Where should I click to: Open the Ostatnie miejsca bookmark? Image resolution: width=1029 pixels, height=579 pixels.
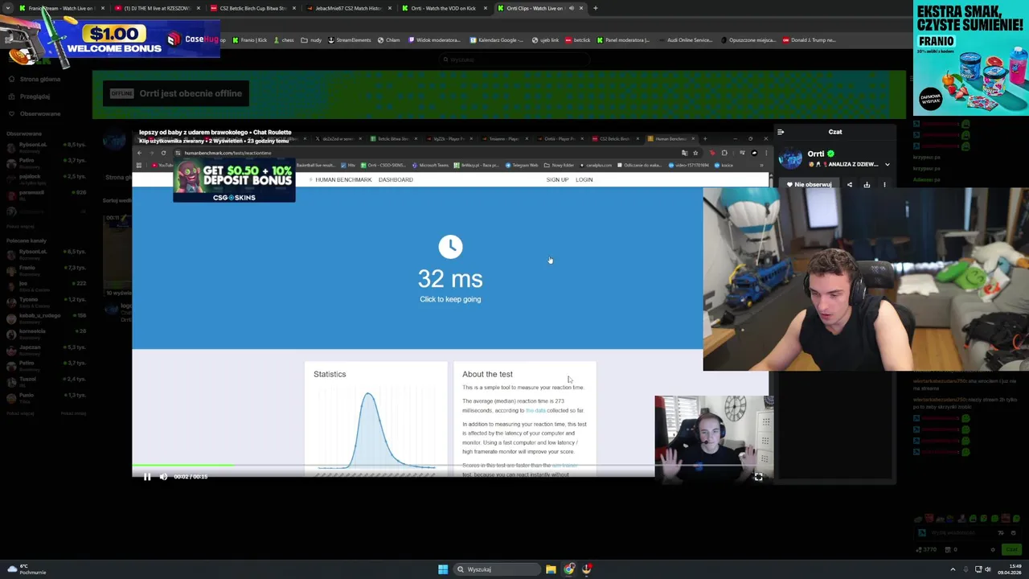pyautogui.click(x=748, y=40)
